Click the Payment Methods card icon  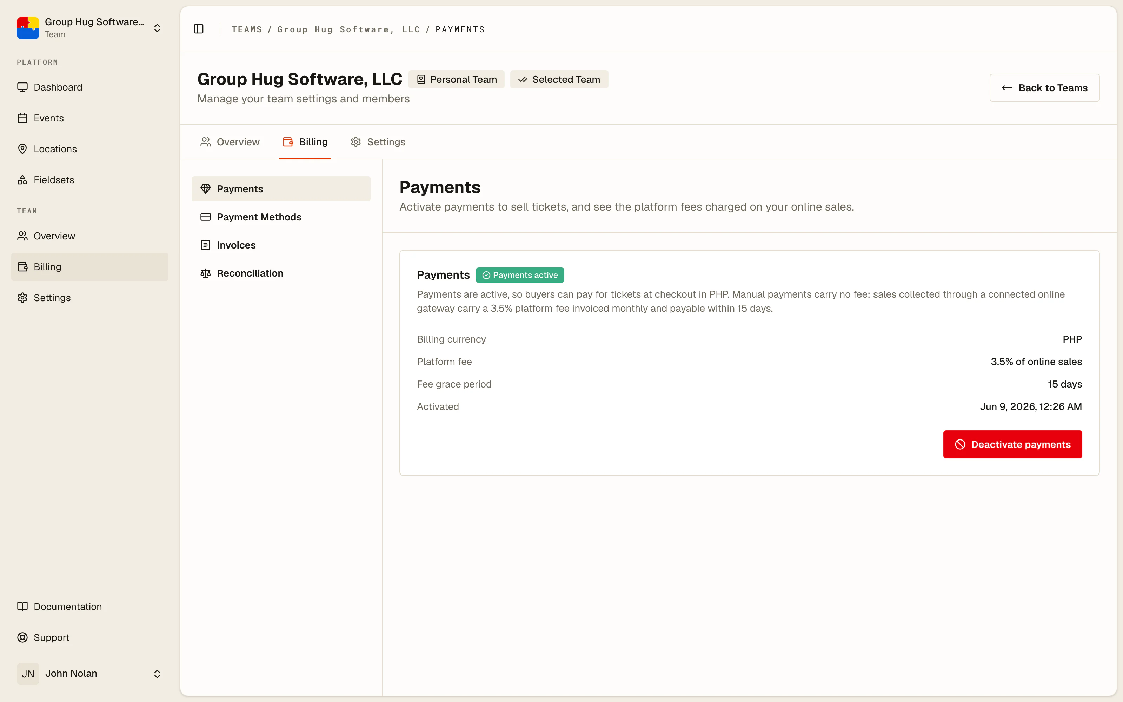coord(206,217)
